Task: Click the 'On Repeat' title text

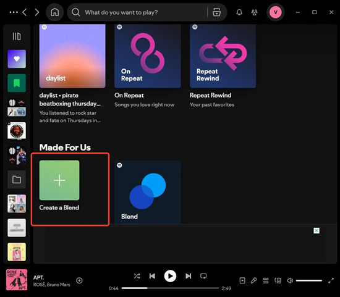Action: (x=129, y=95)
